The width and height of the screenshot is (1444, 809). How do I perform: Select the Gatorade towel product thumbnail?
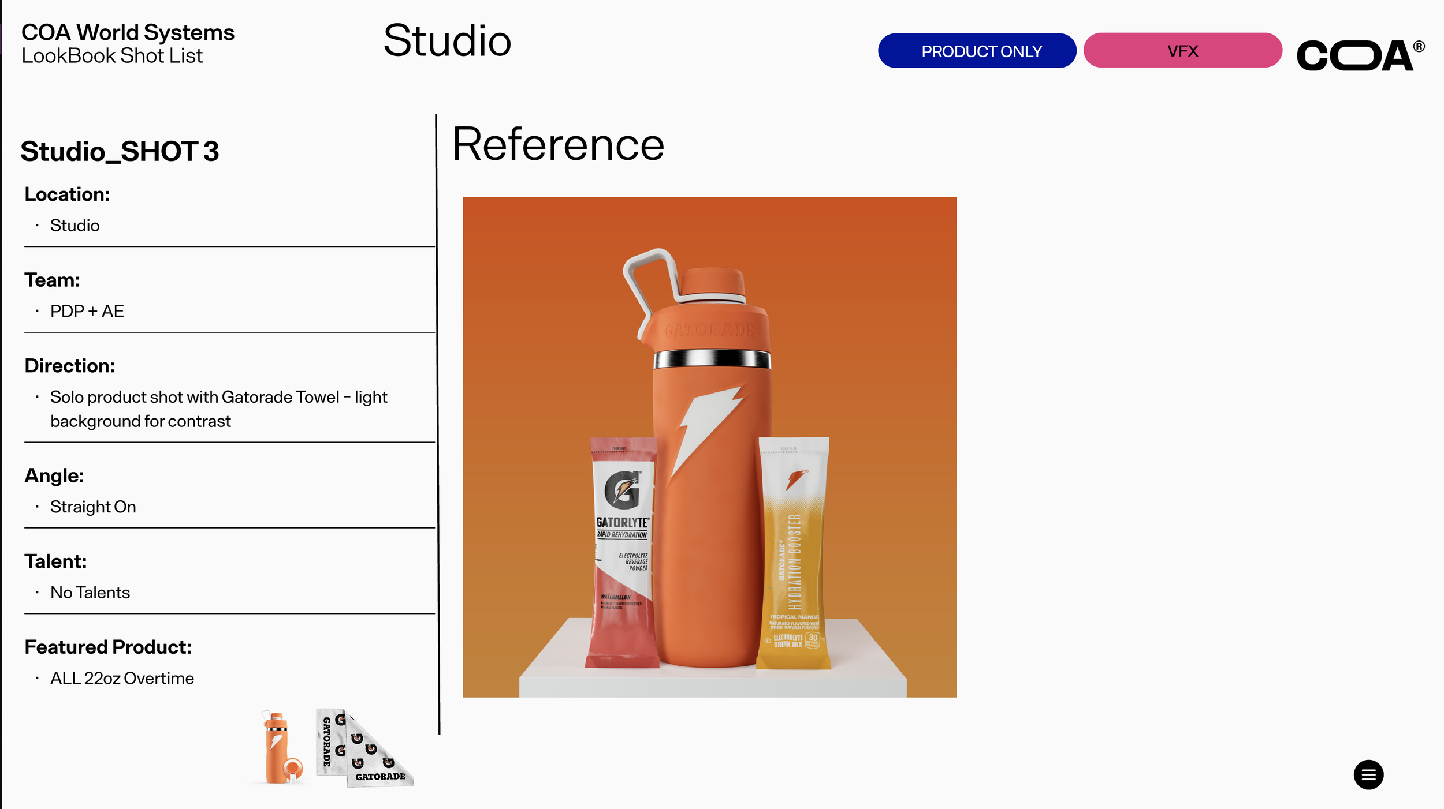click(x=363, y=748)
